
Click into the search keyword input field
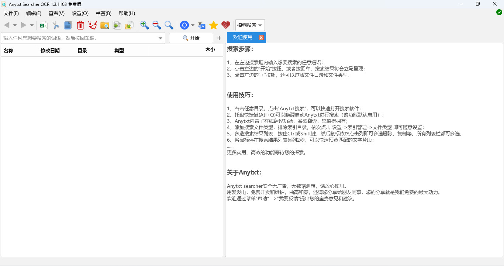[x=79, y=38]
